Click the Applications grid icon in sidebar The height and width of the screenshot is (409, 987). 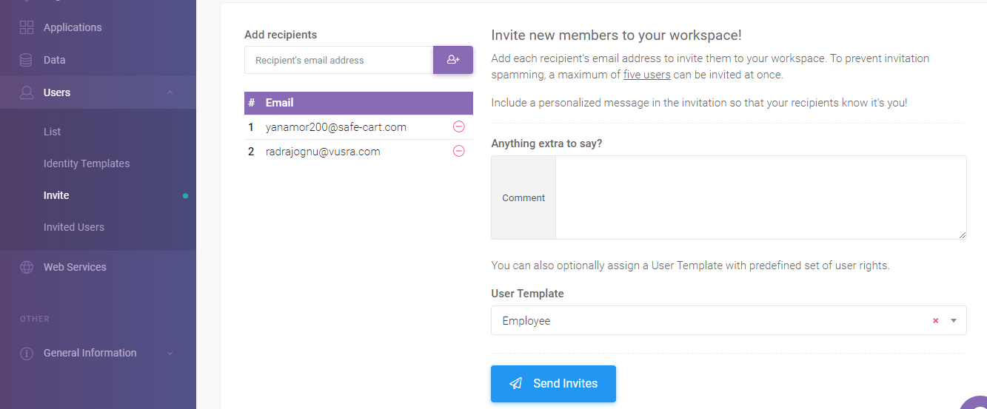click(27, 27)
